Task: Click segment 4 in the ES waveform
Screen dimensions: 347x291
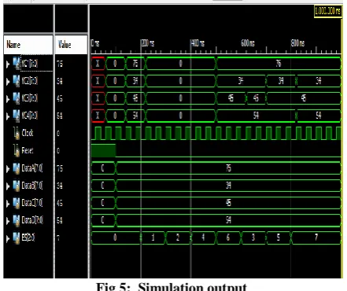Action: click(203, 238)
